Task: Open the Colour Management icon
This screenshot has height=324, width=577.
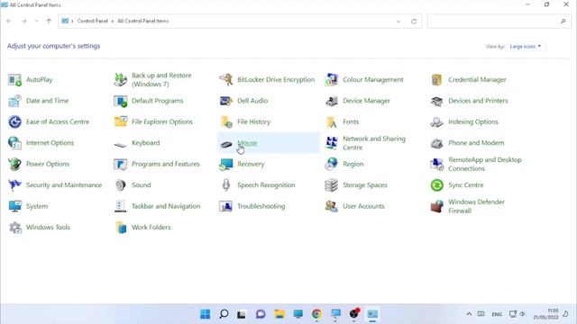Action: pyautogui.click(x=331, y=80)
